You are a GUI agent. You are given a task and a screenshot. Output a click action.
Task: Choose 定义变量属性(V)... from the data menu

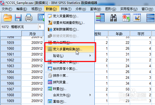click(70, 16)
